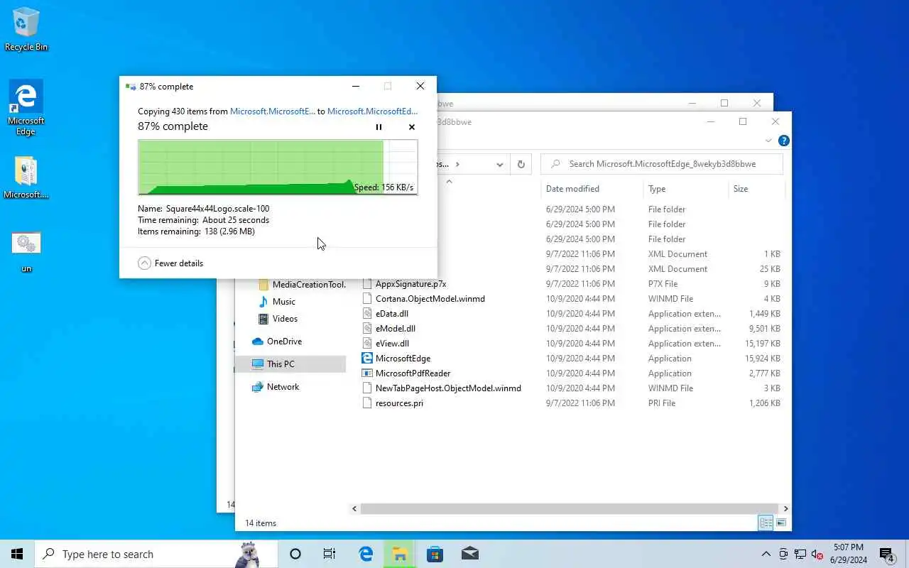Open Mail app from taskbar
This screenshot has width=909, height=568.
click(x=469, y=554)
